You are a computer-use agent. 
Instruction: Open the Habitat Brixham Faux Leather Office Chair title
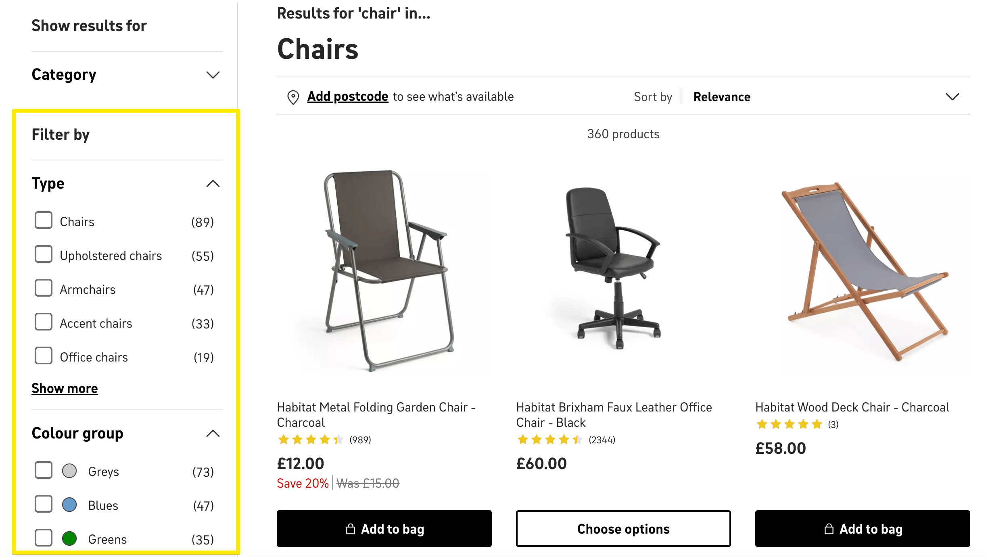(x=614, y=415)
